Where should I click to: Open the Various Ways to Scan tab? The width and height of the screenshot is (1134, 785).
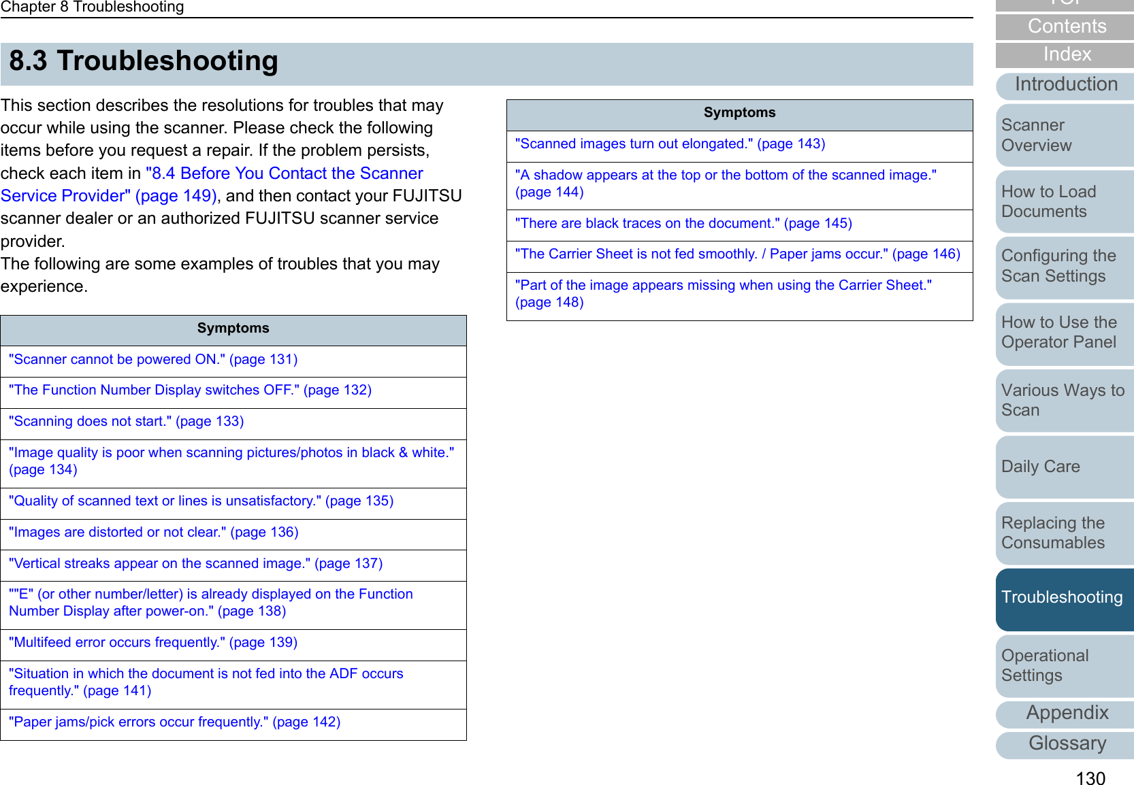tap(1065, 400)
